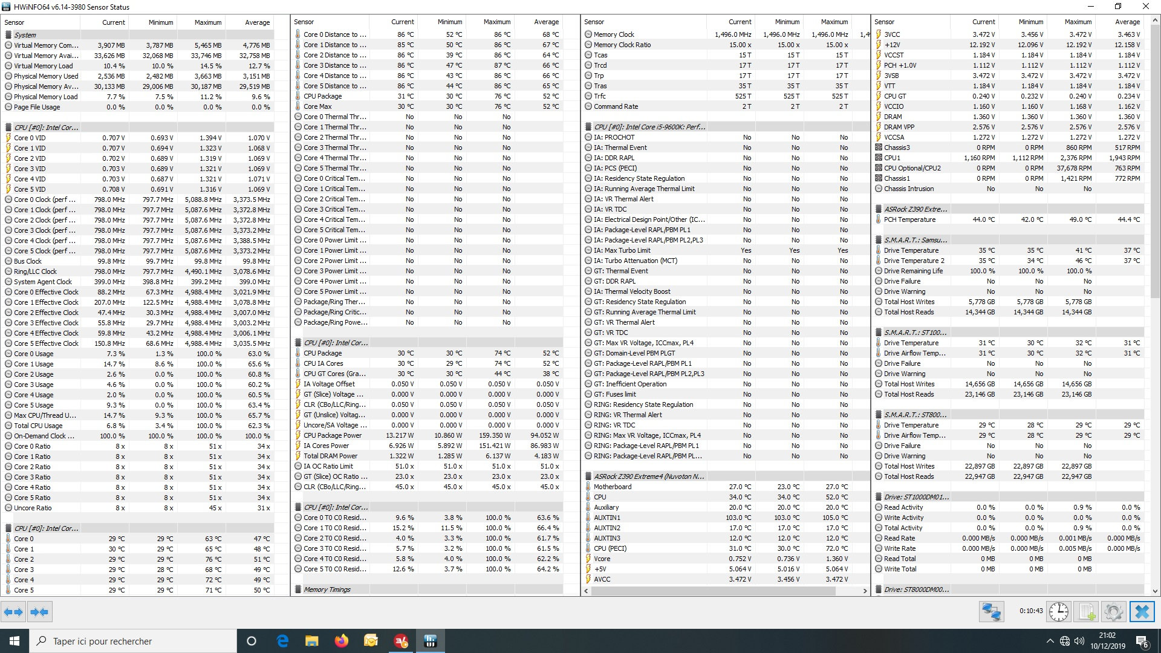Start logging with the sheet-plus icon

pyautogui.click(x=1087, y=612)
